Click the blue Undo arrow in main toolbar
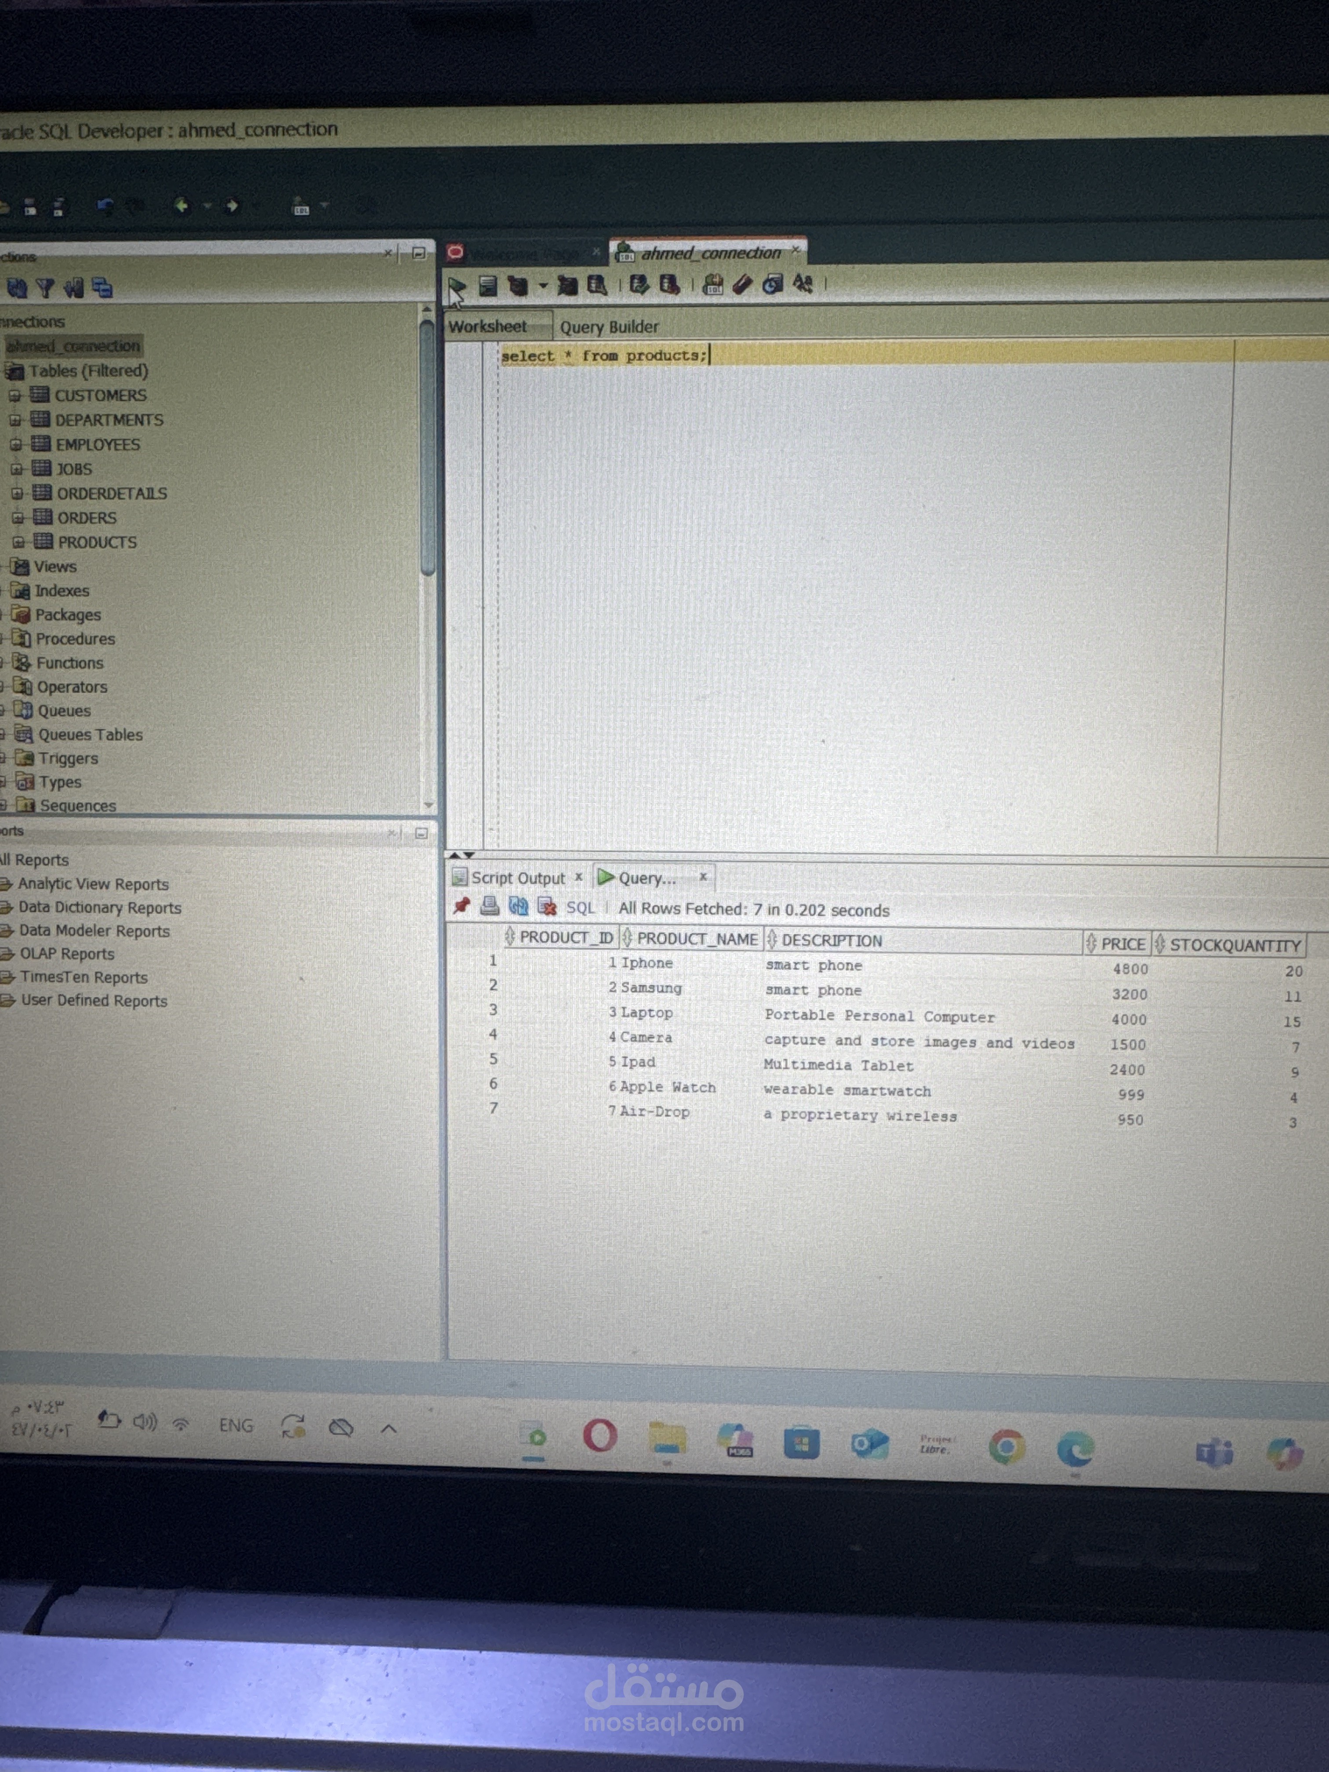Viewport: 1329px width, 1772px height. coord(105,207)
